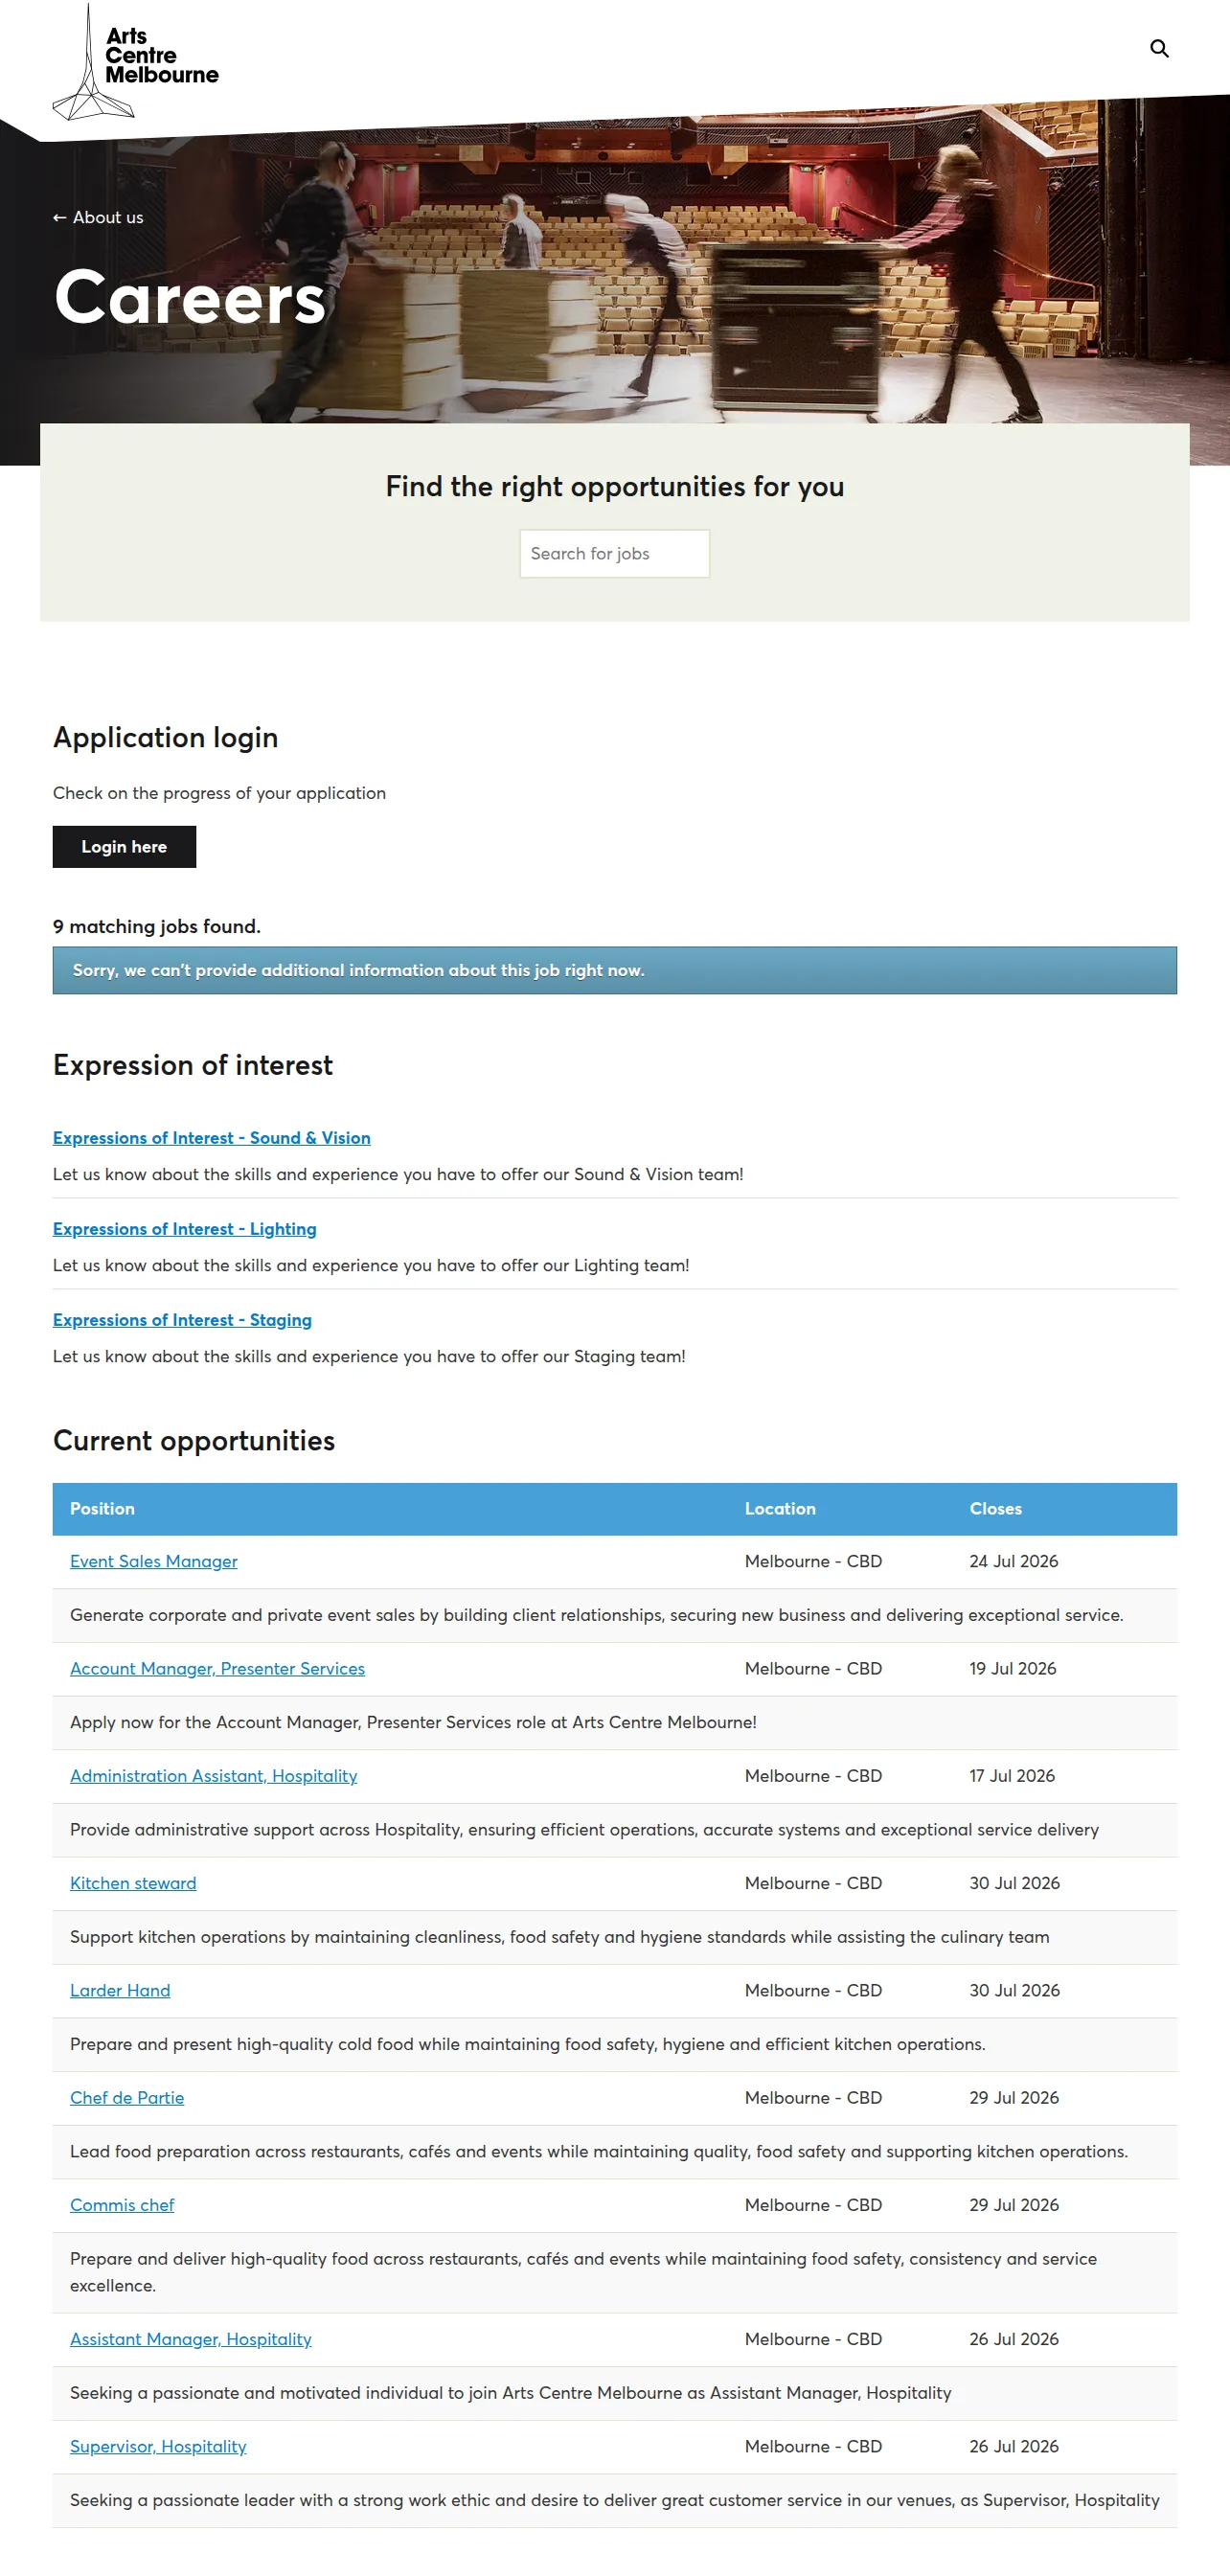Click the '17 Jul 2026' closing date
This screenshot has width=1230, height=2576.
[1012, 1775]
